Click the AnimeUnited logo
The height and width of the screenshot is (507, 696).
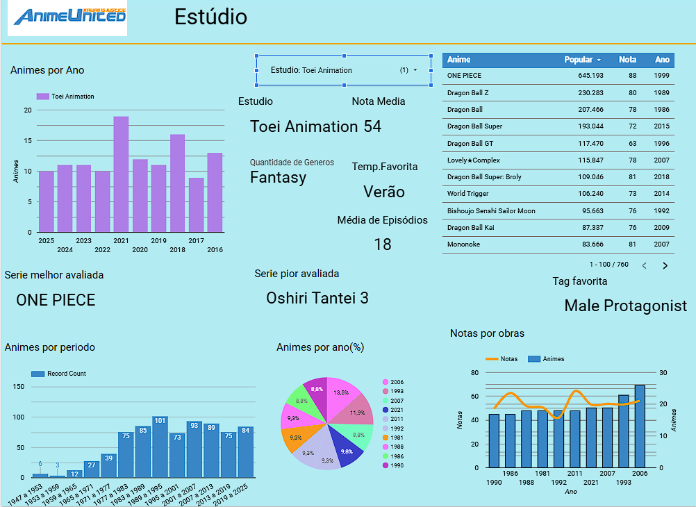[67, 18]
